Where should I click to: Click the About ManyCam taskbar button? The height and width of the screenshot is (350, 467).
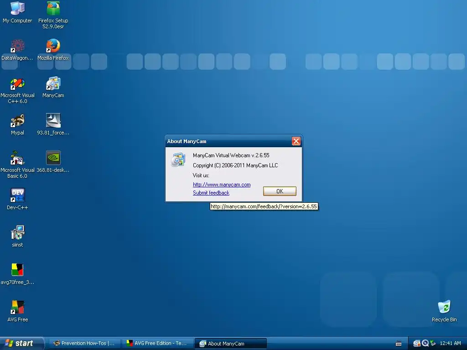pos(230,344)
